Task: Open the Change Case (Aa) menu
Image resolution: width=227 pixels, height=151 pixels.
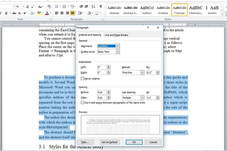Action: click(40, 6)
